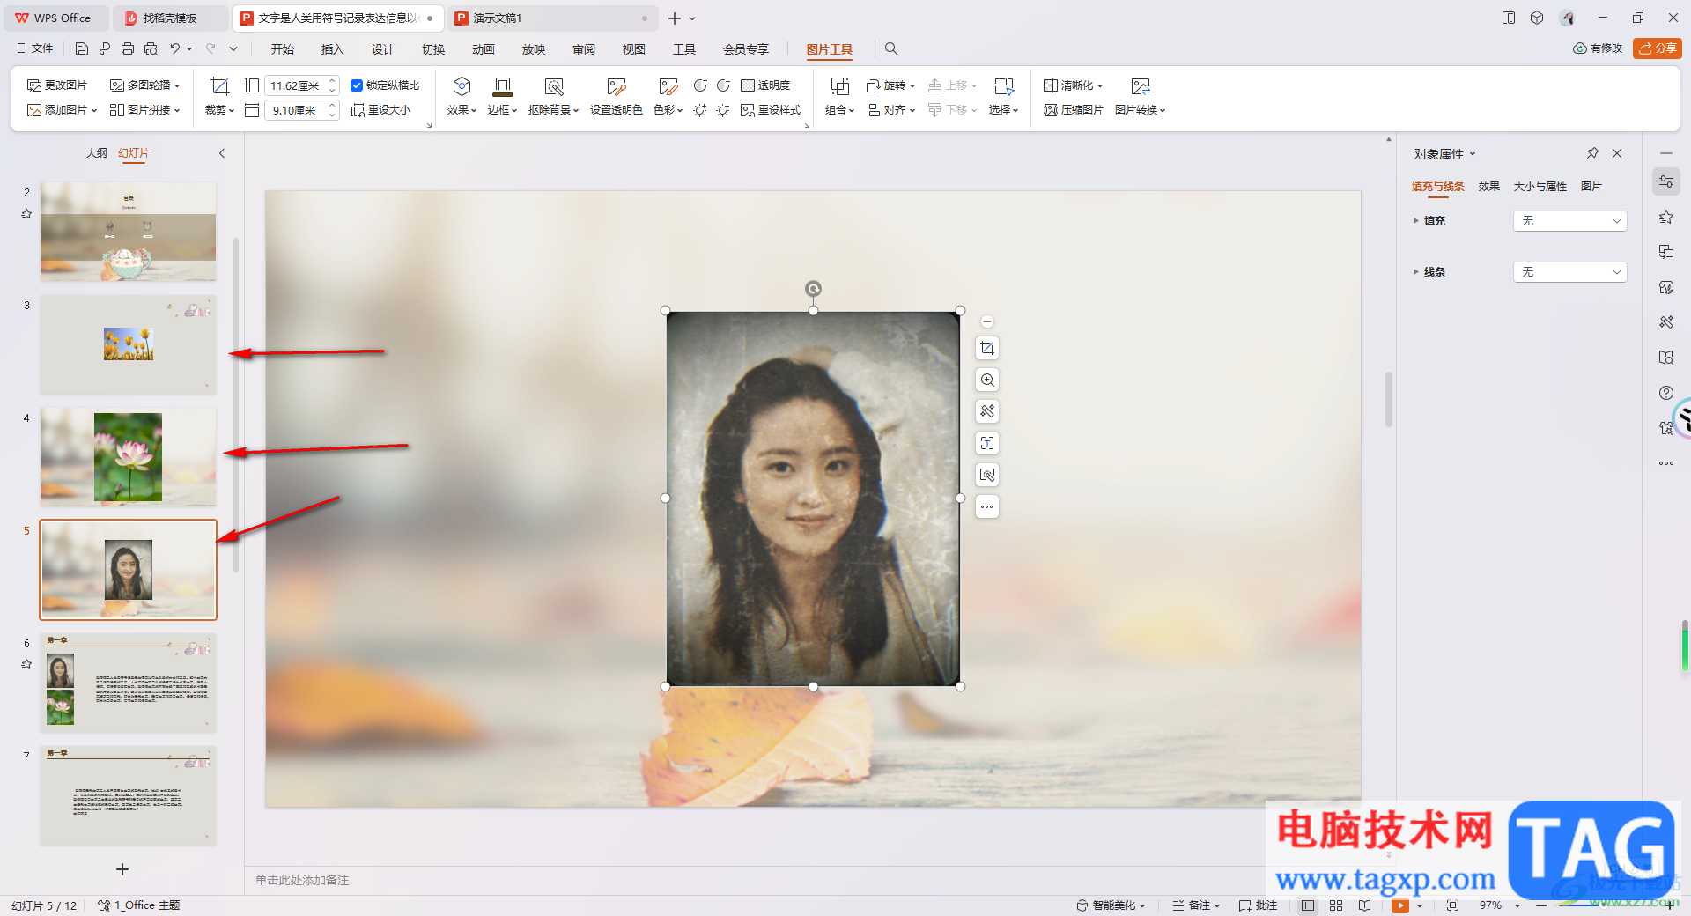Open the 设计 ribbon tab
Viewport: 1691px width, 916px height.
click(x=382, y=49)
